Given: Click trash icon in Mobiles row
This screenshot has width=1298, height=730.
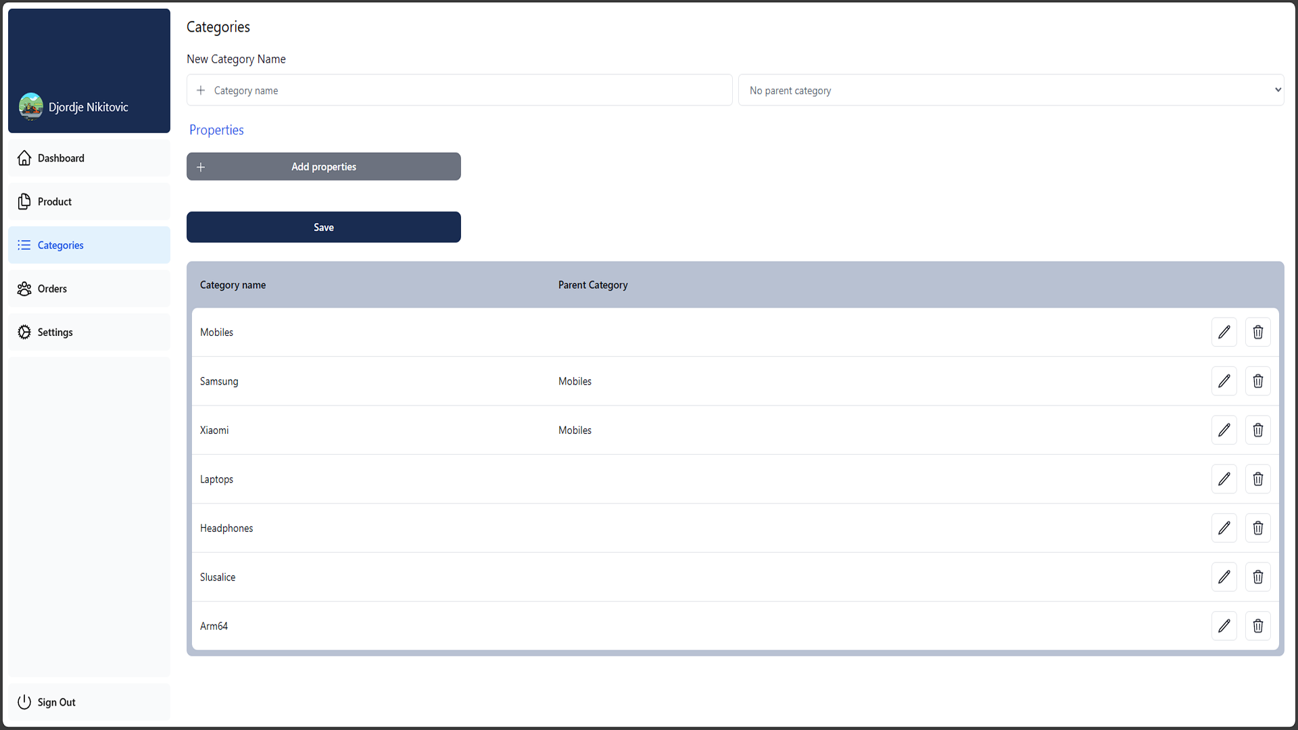Looking at the screenshot, I should click(x=1257, y=332).
